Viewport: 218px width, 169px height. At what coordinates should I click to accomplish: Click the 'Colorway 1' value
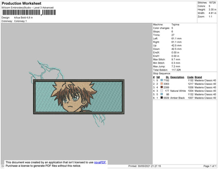(x=20, y=21)
